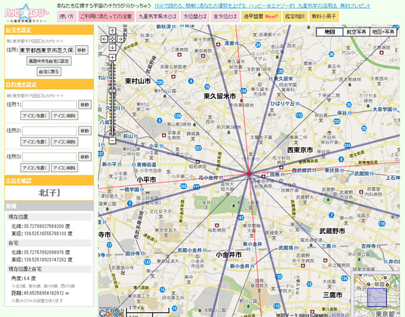
Task: Click 移動 button for 住所3
Action: coord(85,156)
